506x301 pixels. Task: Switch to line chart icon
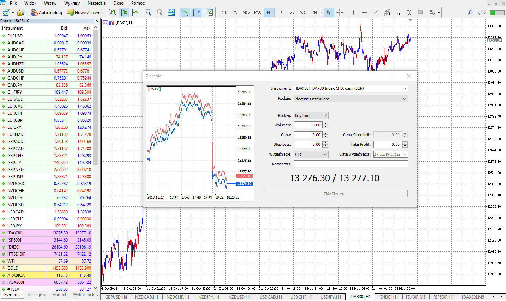click(135, 12)
